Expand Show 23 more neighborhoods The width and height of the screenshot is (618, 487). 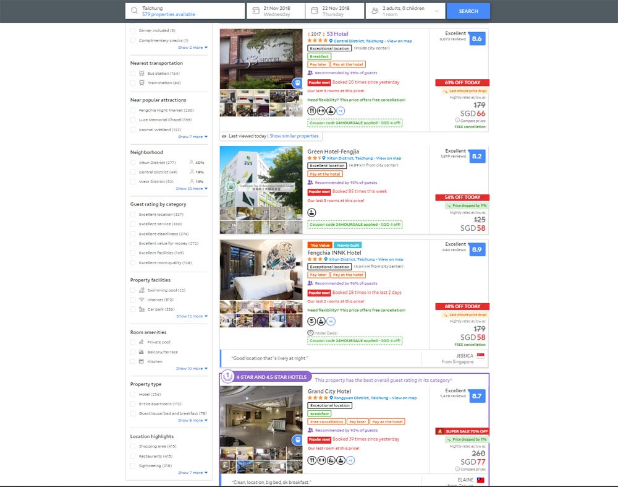point(192,189)
